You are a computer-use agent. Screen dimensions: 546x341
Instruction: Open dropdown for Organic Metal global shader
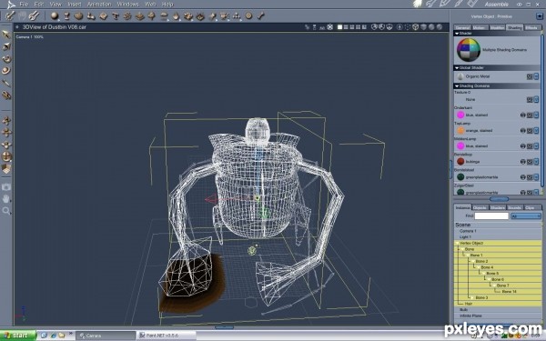coord(536,76)
